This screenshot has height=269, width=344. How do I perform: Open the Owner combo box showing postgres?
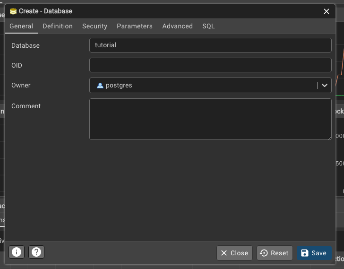coord(203,86)
